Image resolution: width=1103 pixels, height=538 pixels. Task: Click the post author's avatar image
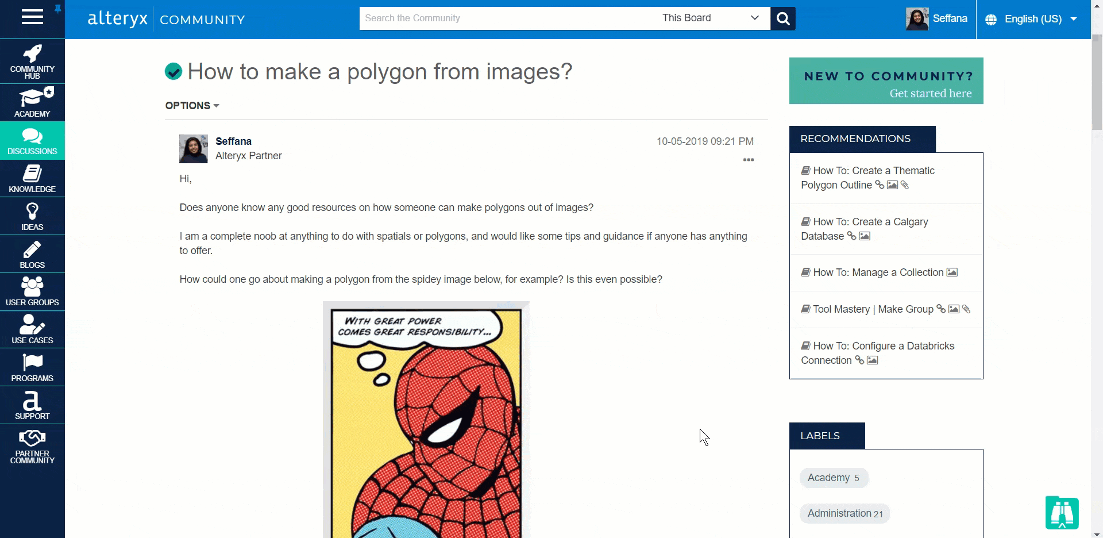point(194,149)
